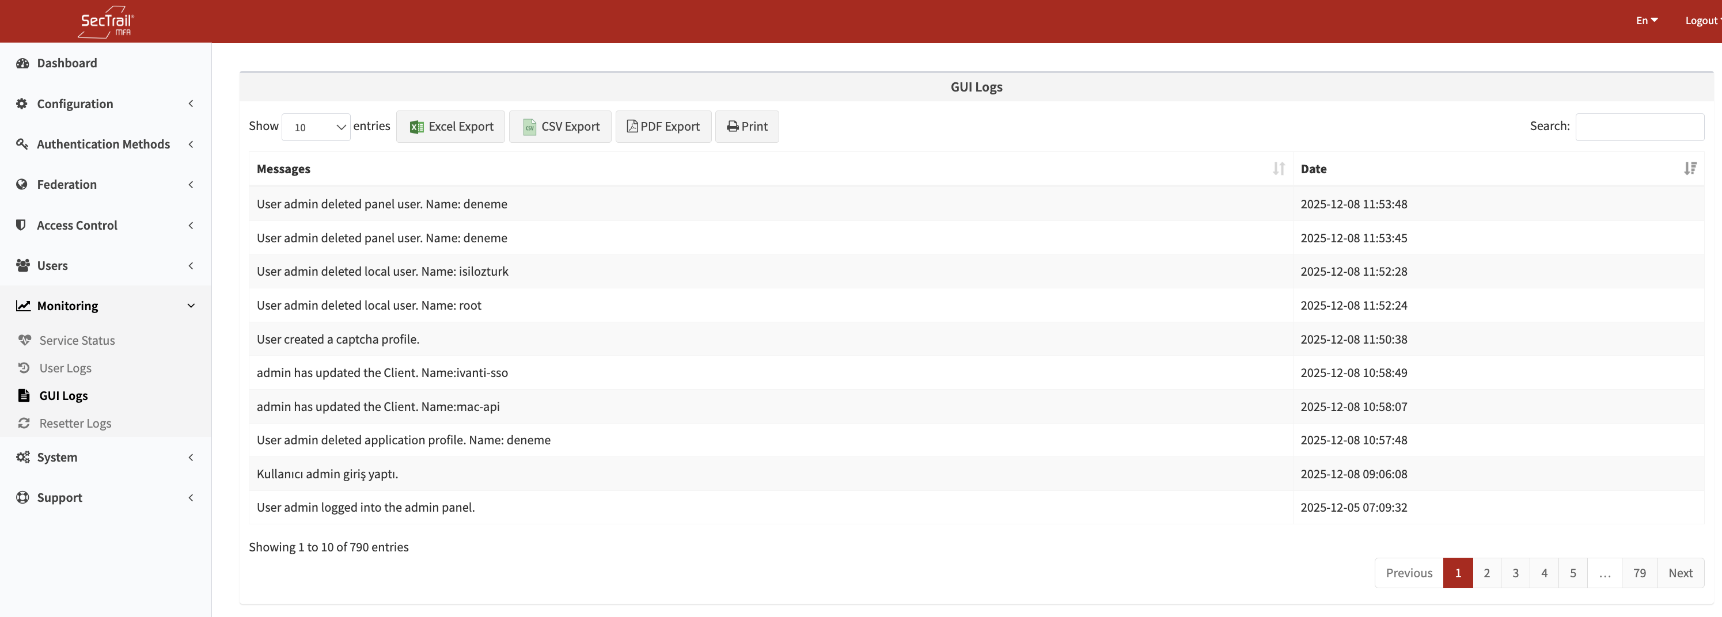Screen dimensions: 1722x617
Task: Toggle the Date column sort order
Action: [x=1689, y=169]
